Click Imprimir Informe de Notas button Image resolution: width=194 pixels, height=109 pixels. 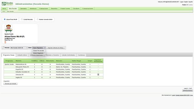55,48
